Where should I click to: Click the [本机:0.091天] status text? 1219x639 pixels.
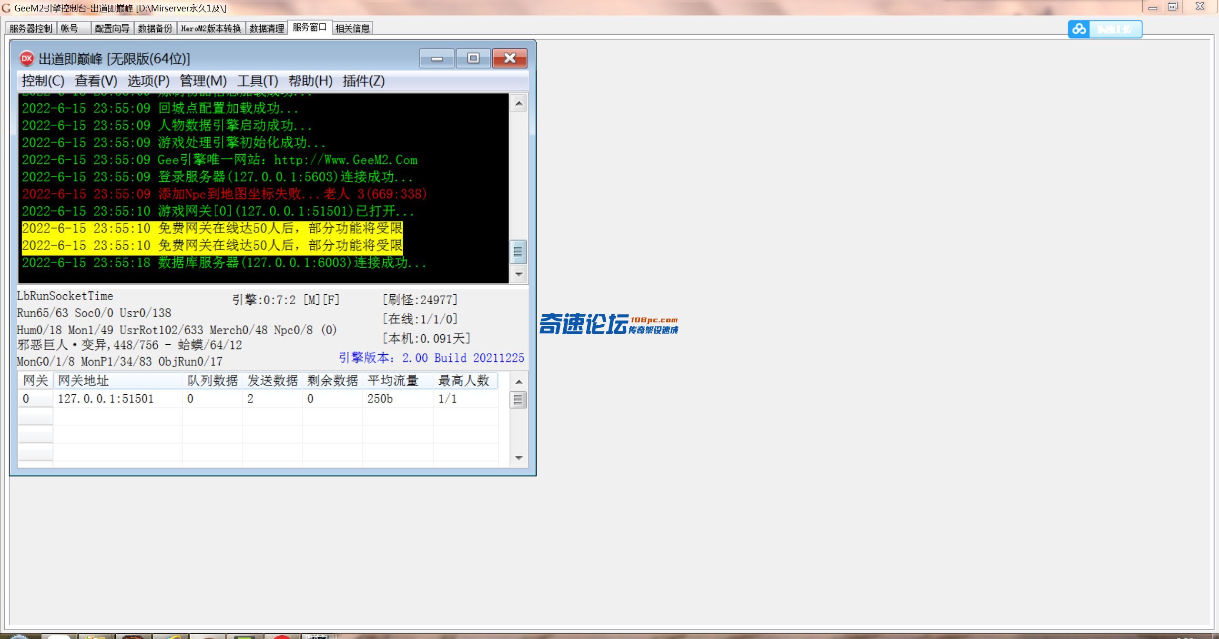pos(427,338)
